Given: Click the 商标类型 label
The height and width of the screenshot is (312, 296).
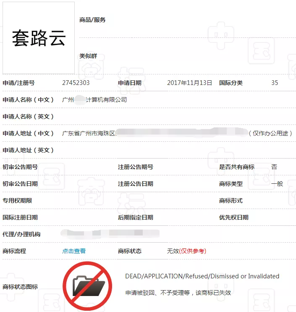Looking at the screenshot, I should click(x=231, y=184).
